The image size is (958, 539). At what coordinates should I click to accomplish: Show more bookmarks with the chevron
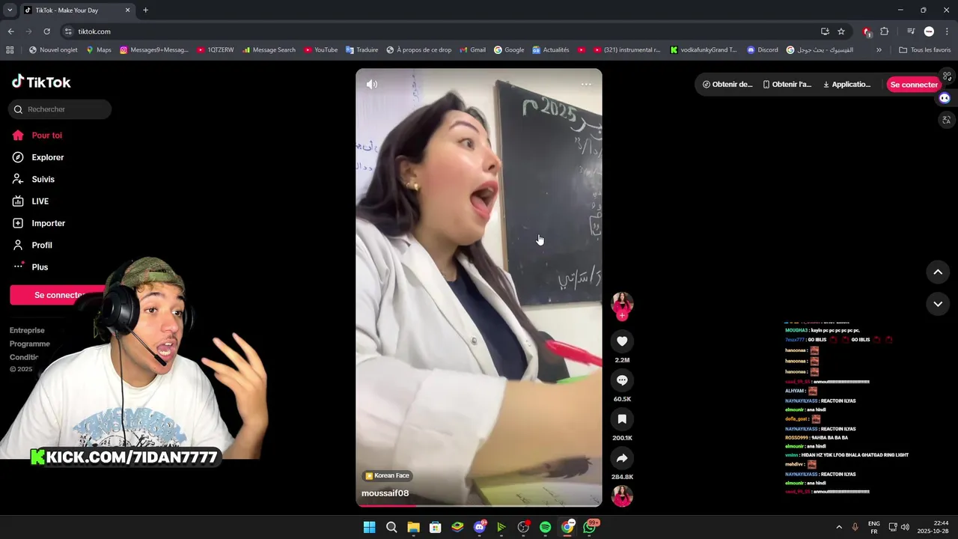(x=879, y=50)
